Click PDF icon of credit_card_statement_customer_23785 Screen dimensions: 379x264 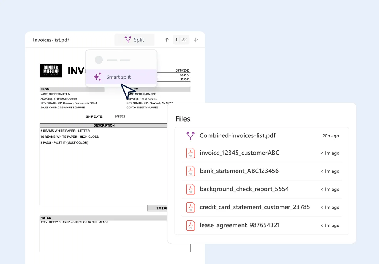[190, 207]
